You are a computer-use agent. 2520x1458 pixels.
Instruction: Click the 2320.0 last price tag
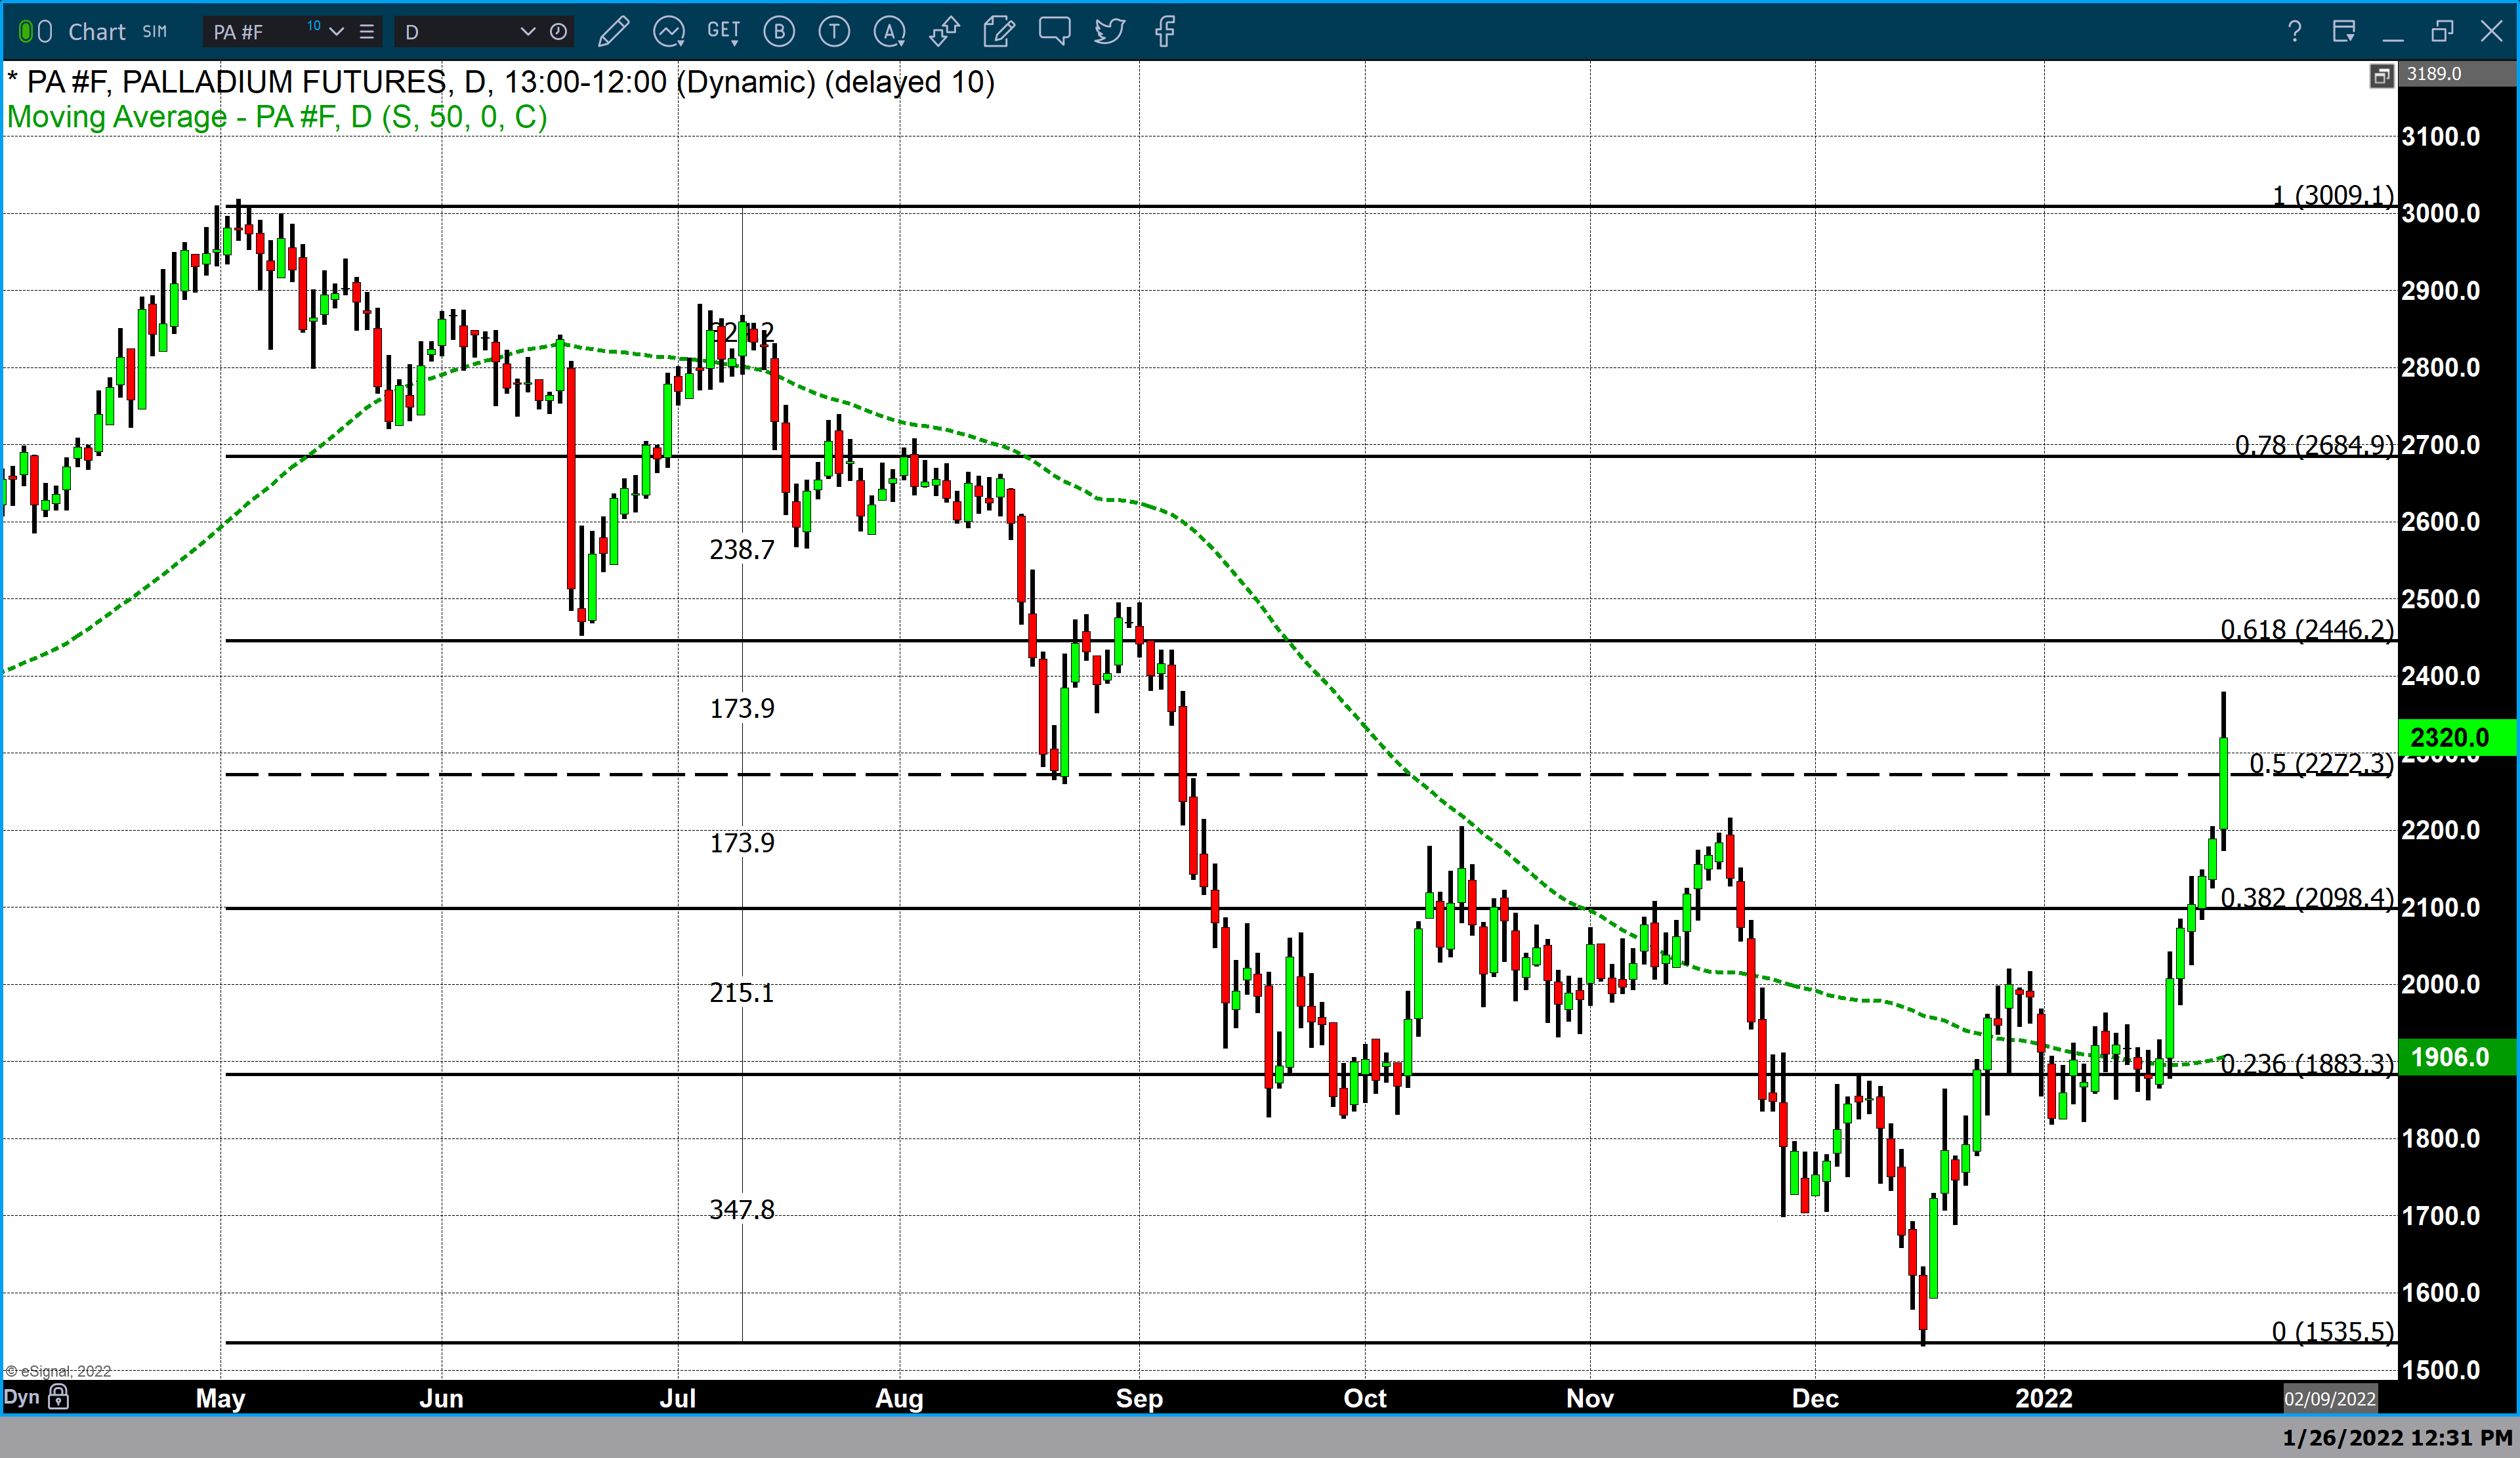2456,738
